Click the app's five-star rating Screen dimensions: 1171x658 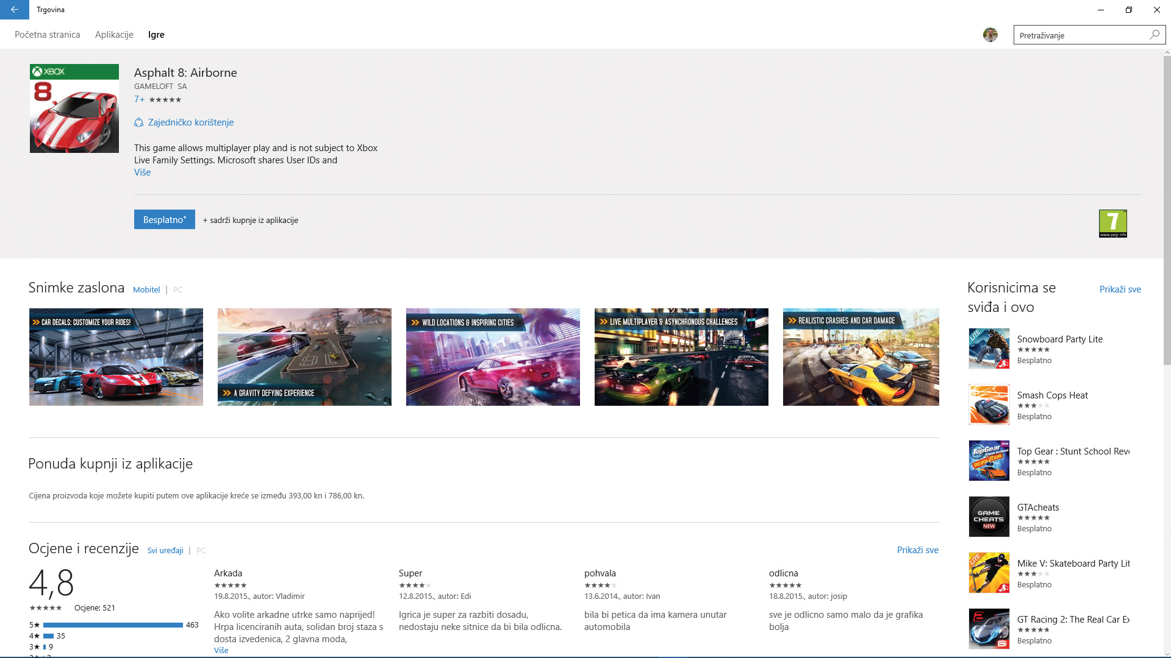pyautogui.click(x=165, y=100)
